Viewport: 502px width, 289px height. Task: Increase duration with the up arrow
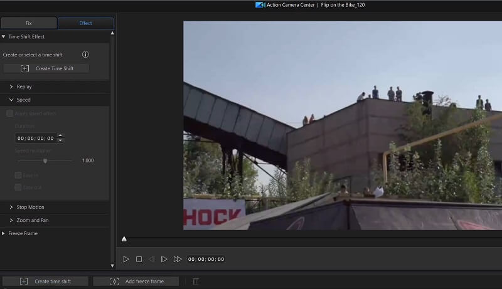[60, 135]
